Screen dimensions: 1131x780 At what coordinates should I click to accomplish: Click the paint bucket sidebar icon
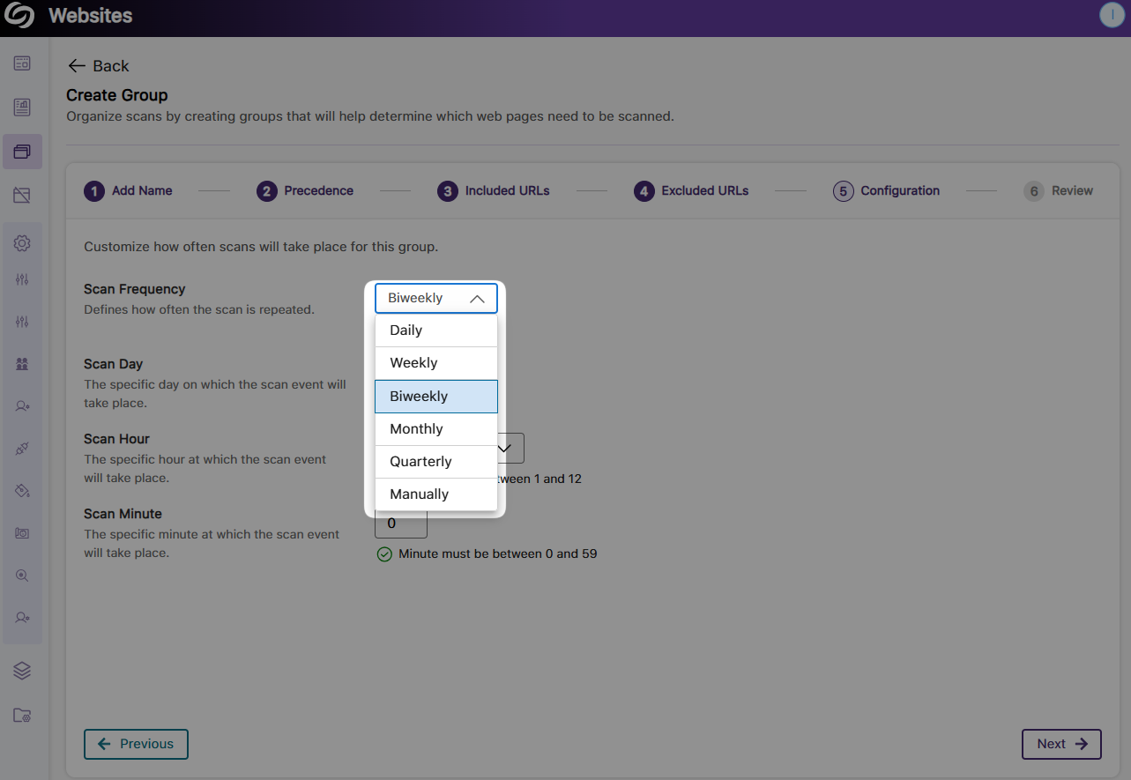22,490
